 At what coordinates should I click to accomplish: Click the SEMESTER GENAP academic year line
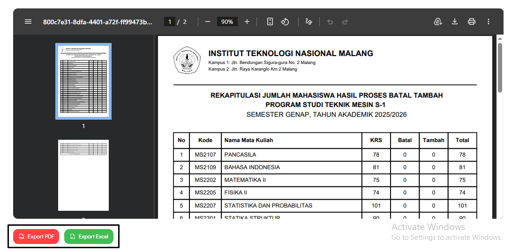327,115
